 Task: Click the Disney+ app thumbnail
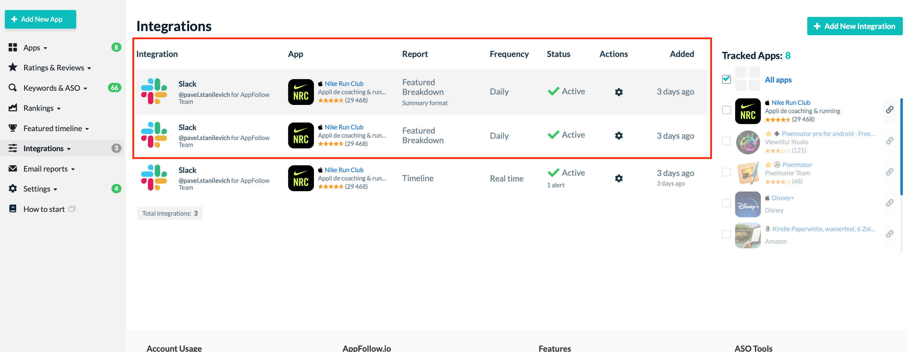(x=748, y=204)
